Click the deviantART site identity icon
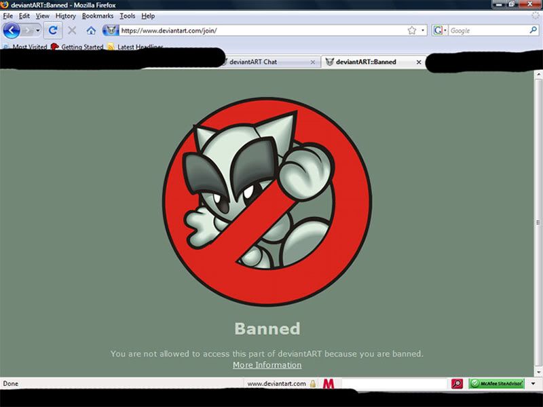The height and width of the screenshot is (407, 543). coord(111,31)
